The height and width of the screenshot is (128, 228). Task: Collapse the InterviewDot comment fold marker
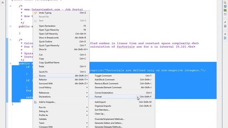[x=10, y=6]
